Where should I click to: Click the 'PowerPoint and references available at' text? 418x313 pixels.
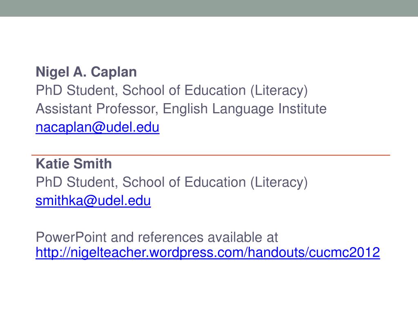[x=157, y=237]
